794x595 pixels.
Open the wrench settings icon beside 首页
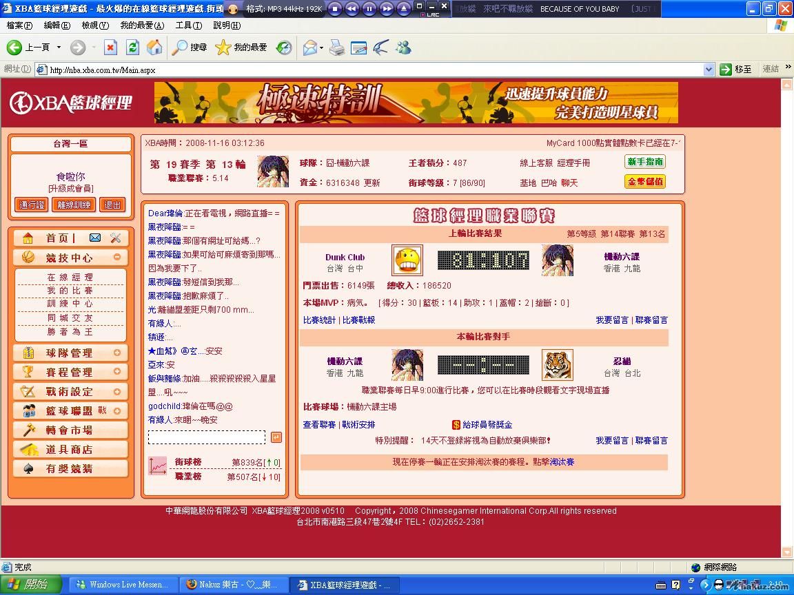pyautogui.click(x=115, y=238)
